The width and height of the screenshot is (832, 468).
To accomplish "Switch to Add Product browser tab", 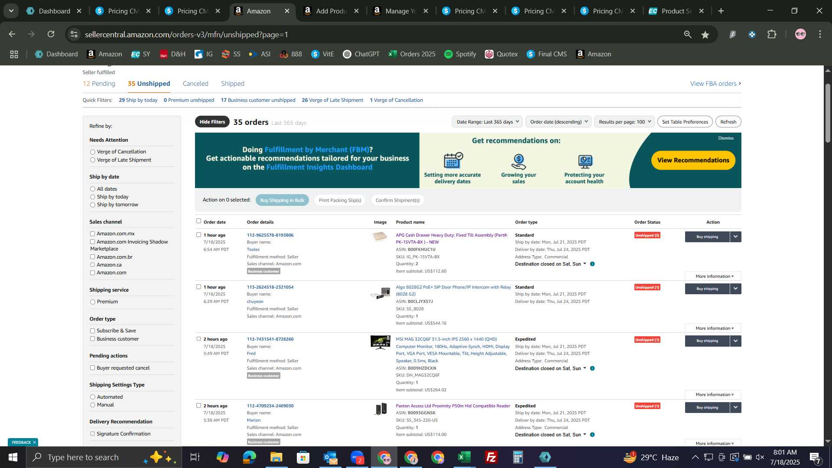I will (331, 11).
